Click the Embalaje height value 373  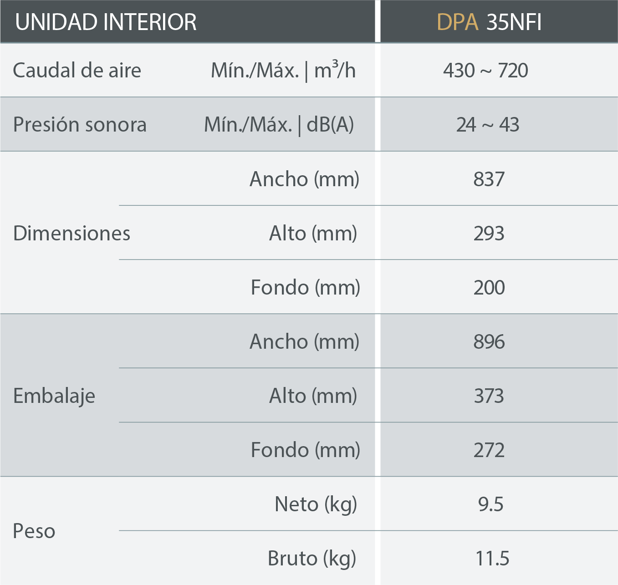point(489,396)
